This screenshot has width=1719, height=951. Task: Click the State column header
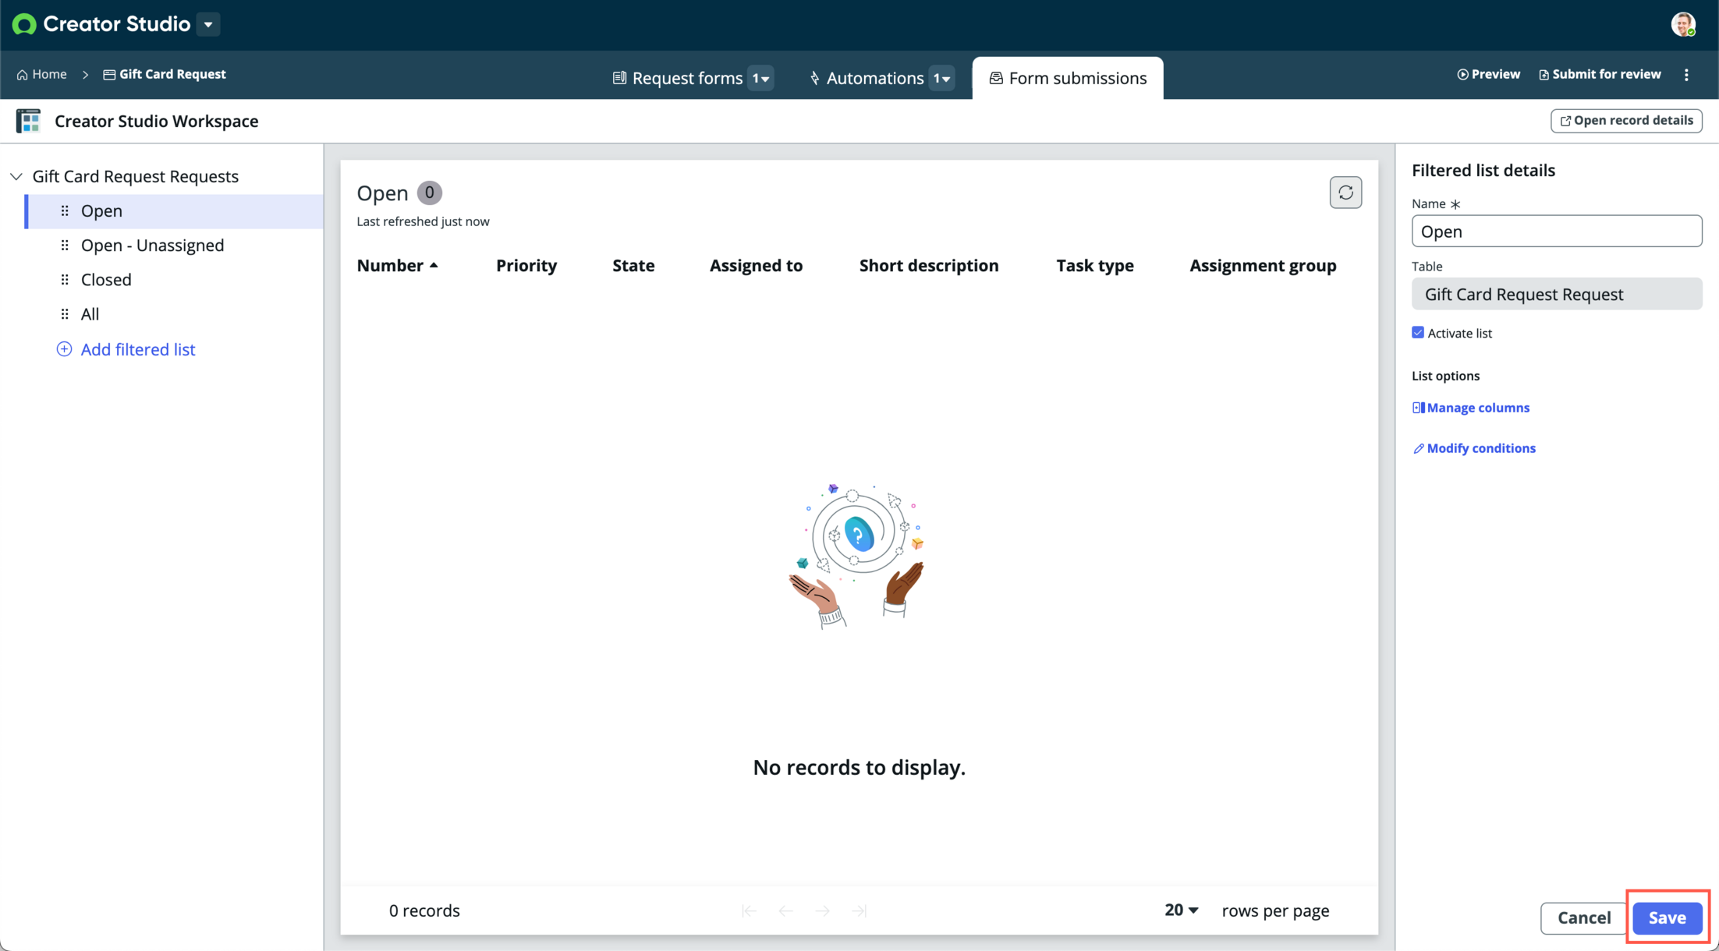633,265
